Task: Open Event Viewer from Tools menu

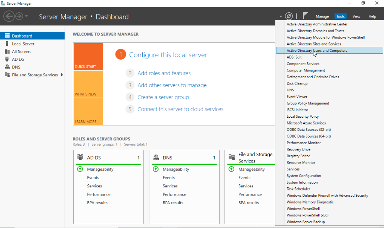Action: point(297,97)
